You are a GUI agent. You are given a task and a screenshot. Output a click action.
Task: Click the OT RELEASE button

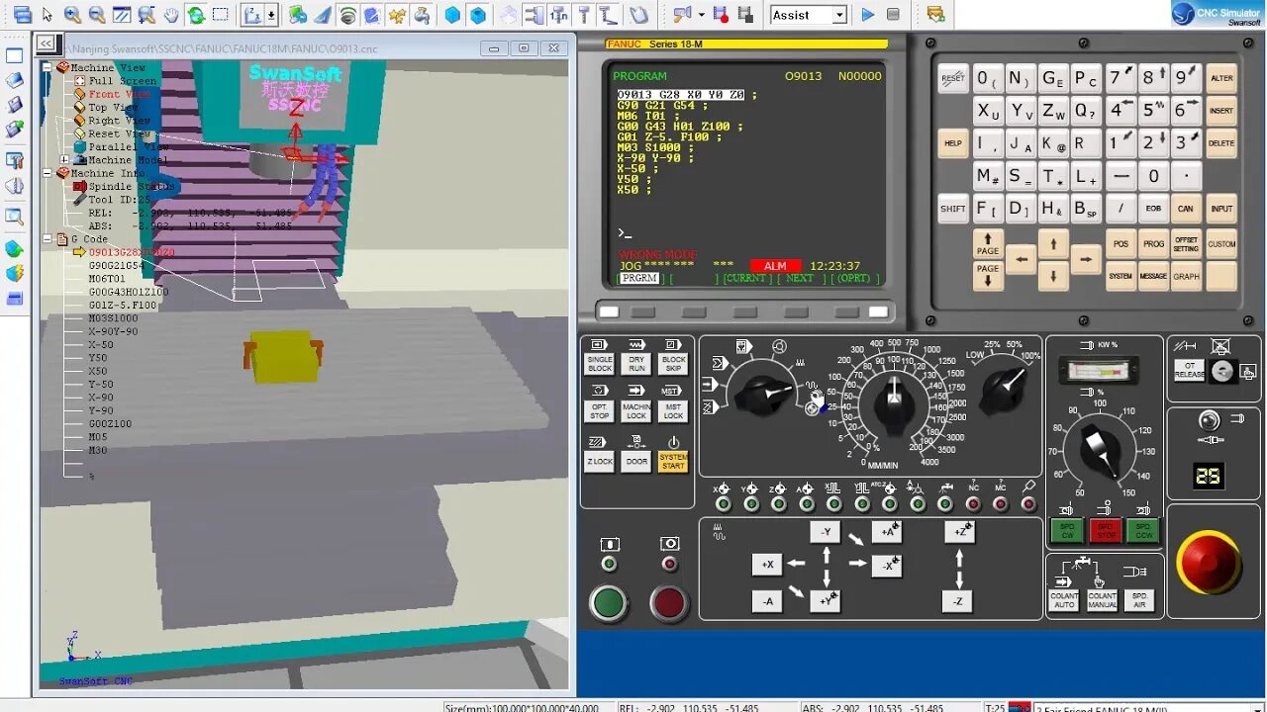pos(1189,371)
